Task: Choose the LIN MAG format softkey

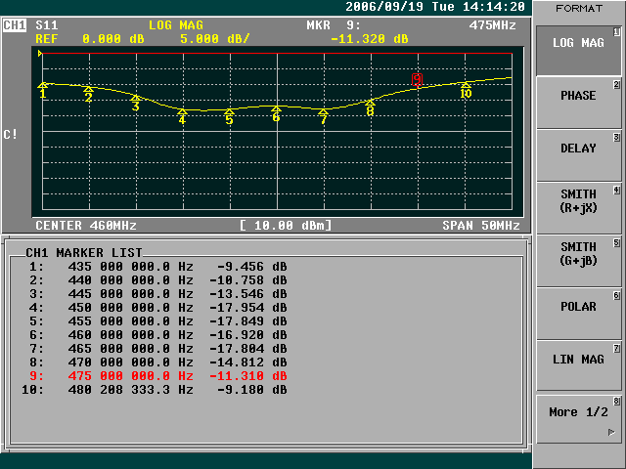Action: tap(578, 360)
